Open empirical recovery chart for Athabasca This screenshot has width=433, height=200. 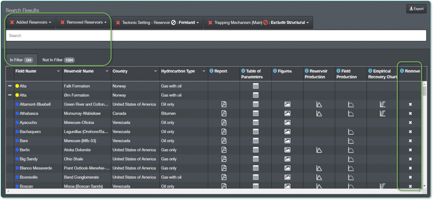[x=382, y=113]
